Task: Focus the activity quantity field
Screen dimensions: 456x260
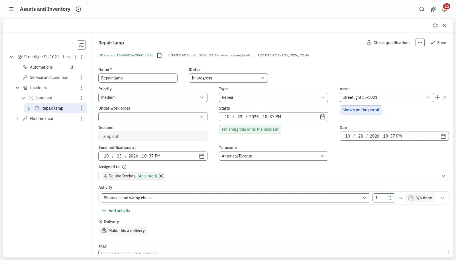Action: [384, 198]
